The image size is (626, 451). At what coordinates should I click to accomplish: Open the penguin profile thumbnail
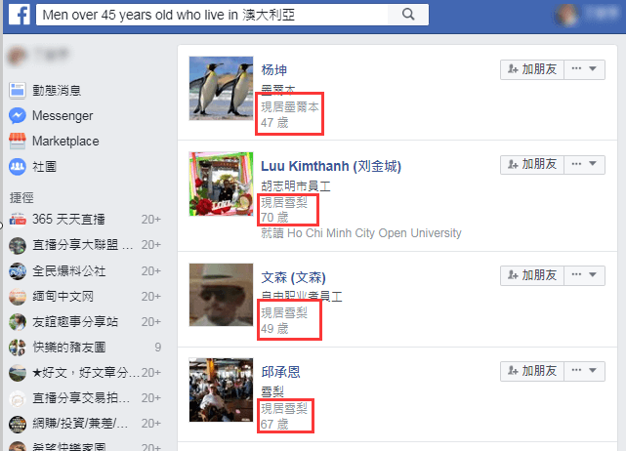221,88
